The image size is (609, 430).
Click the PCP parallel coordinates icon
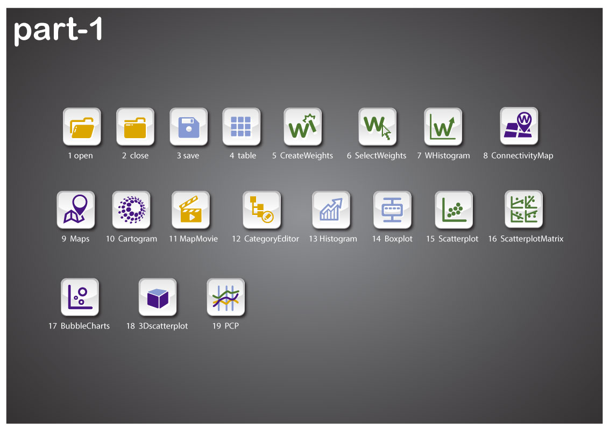pos(226,297)
